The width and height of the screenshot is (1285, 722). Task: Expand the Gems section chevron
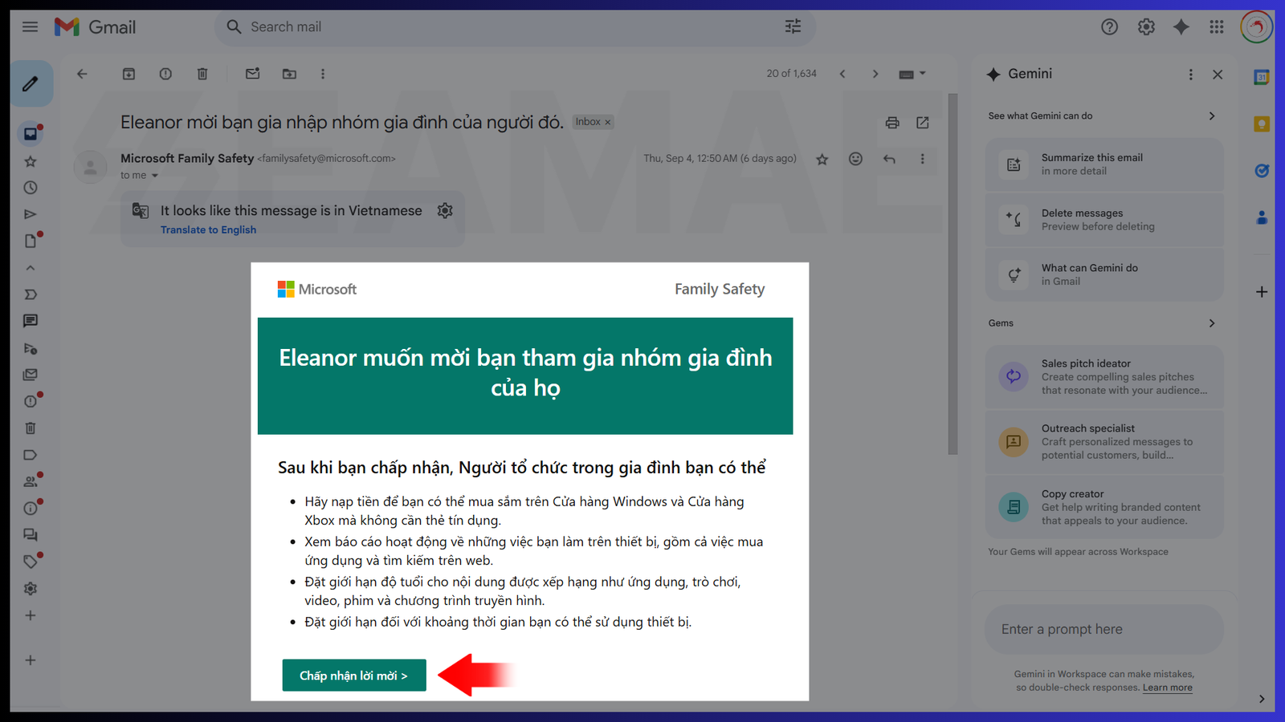[1212, 323]
